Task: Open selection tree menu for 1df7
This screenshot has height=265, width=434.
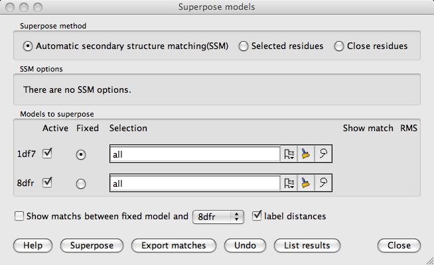Action: (x=289, y=154)
